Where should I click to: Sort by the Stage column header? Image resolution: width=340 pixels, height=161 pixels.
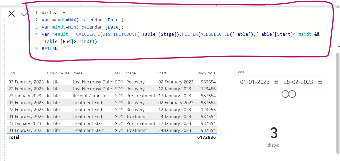coord(131,73)
